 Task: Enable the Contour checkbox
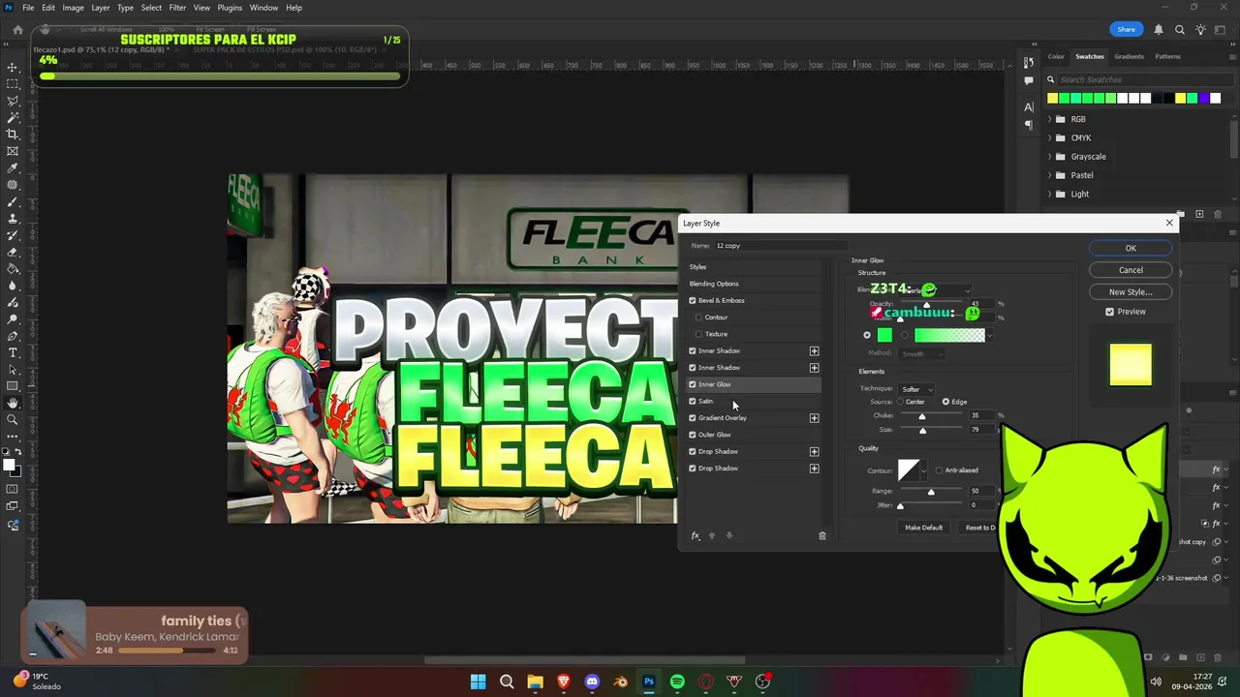[x=699, y=318]
